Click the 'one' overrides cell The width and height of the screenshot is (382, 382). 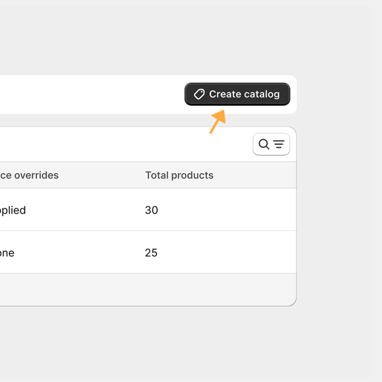tap(7, 253)
